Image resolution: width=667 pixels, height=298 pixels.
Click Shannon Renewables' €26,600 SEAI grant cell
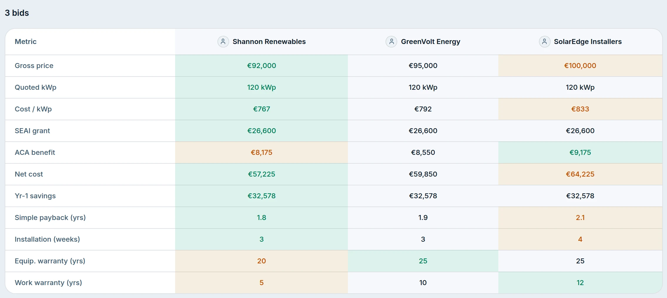pyautogui.click(x=262, y=131)
